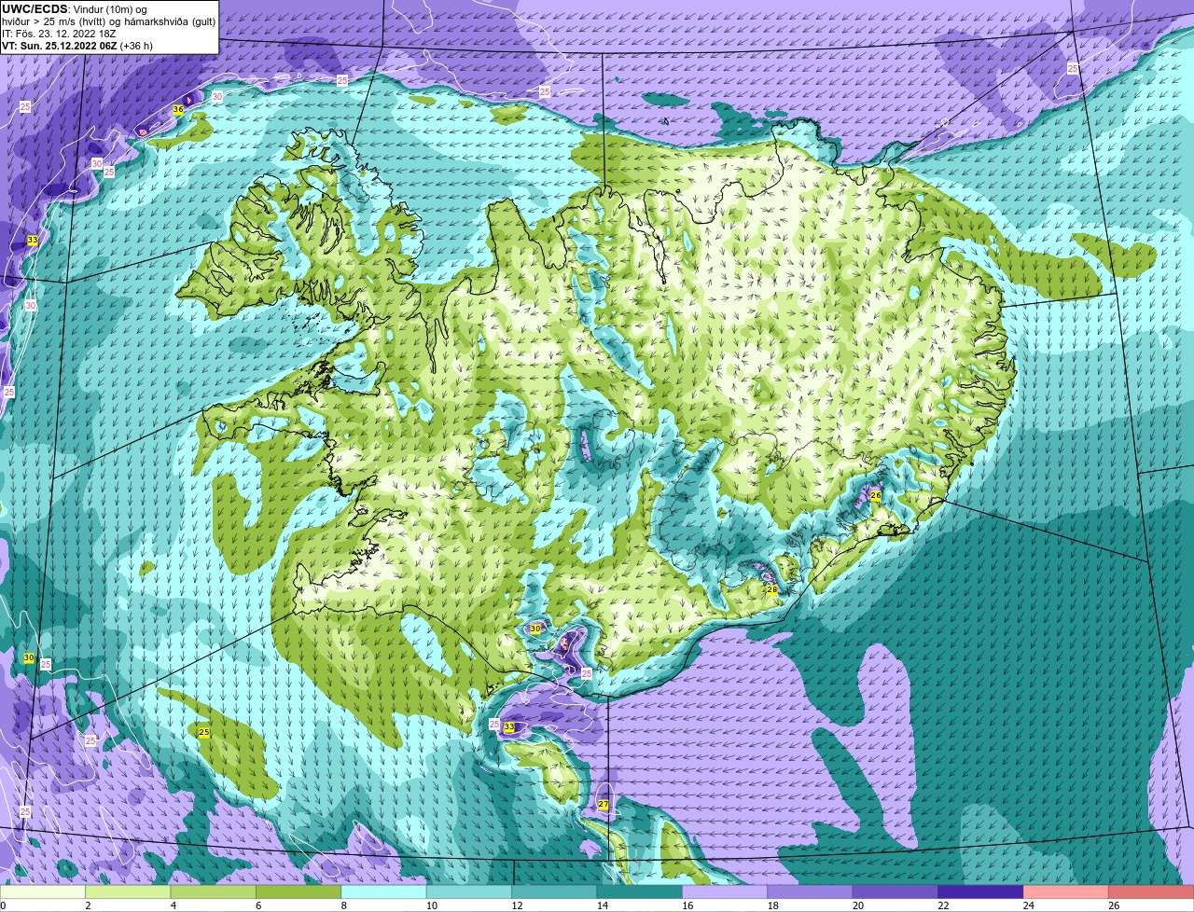Select the pale cyan 8–10 m/s legend swatch
The image size is (1194, 912).
point(384,891)
